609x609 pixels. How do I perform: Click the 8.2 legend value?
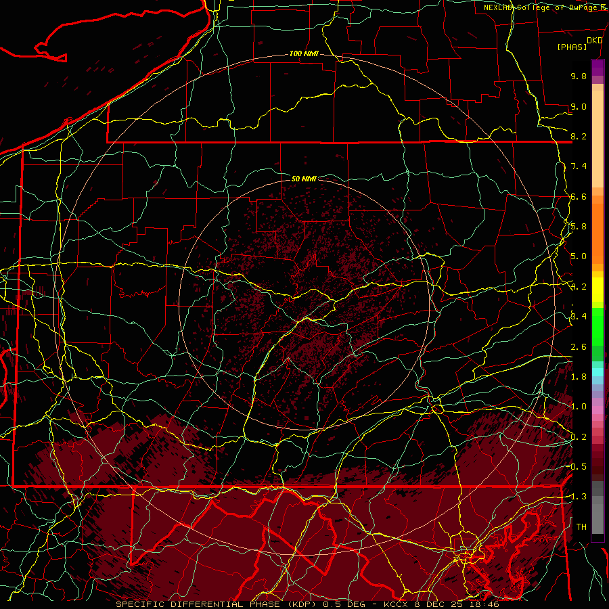click(579, 136)
